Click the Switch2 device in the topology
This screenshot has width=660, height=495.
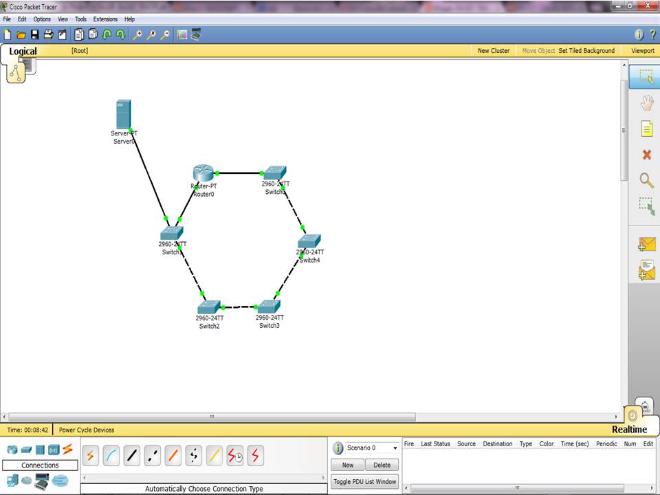point(209,306)
